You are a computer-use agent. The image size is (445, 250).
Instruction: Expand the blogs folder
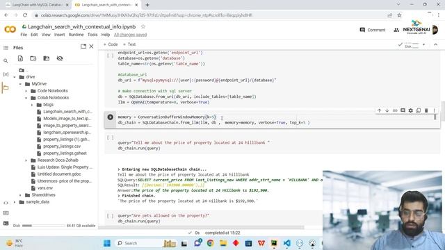(32, 105)
